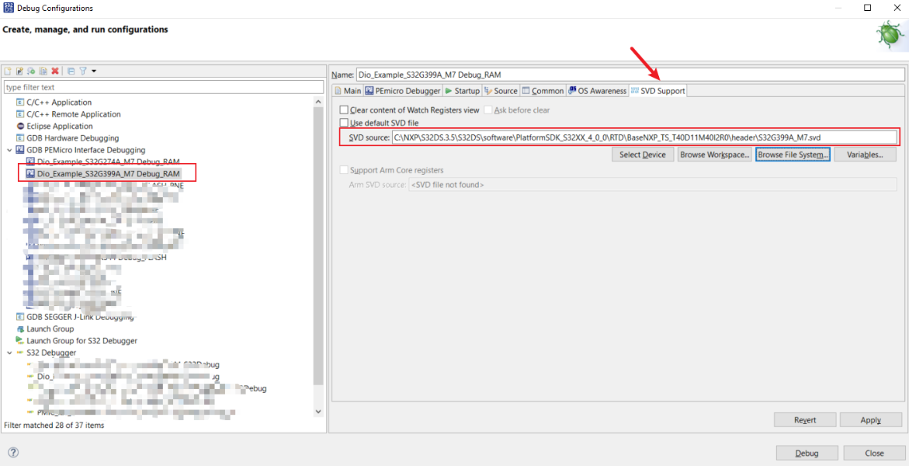Click Duplicate launch configuration icon
909x466 pixels.
click(x=43, y=71)
